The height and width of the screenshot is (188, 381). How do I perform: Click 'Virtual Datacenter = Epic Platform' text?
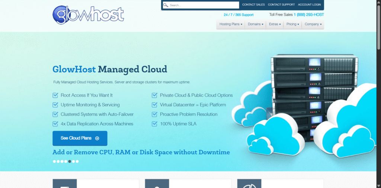pos(193,105)
